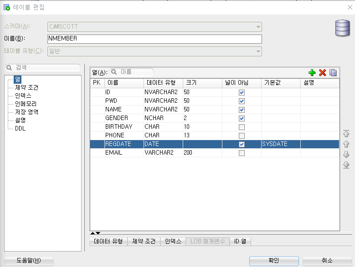Select the PHONE name cell

coord(124,136)
